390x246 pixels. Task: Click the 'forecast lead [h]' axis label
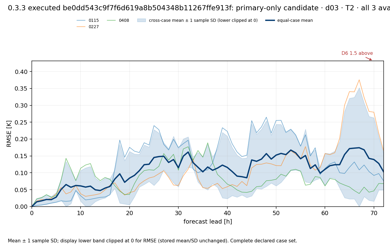coord(208,222)
